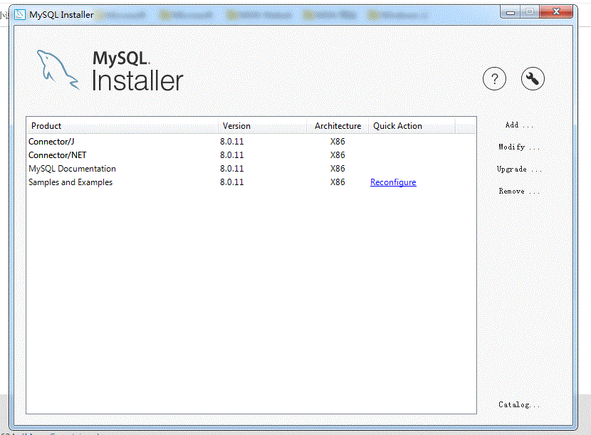The image size is (591, 435).
Task: Click X86 architecture cell of Connector/J
Action: click(x=338, y=142)
